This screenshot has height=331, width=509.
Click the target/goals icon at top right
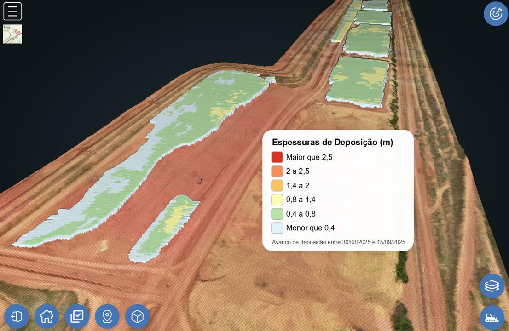[x=496, y=14]
